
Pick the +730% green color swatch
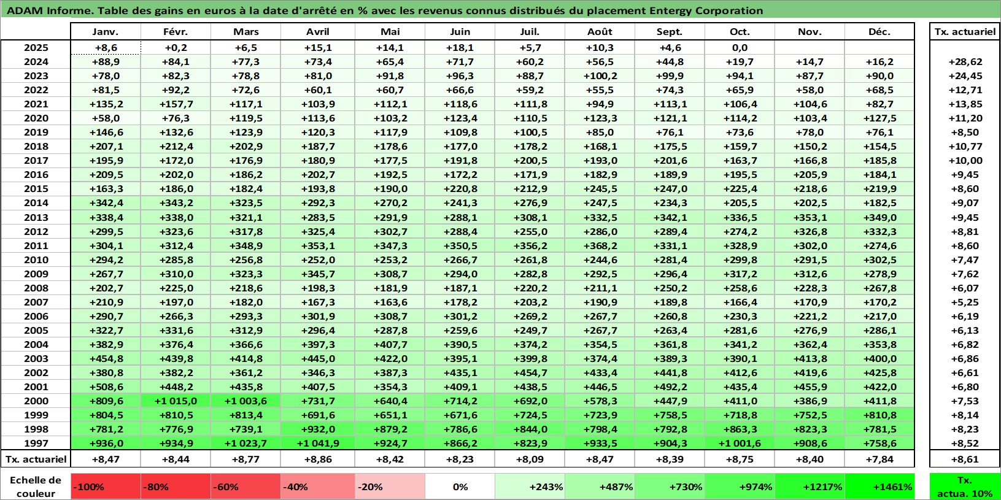tap(670, 487)
